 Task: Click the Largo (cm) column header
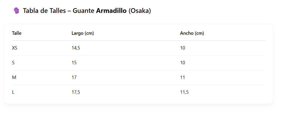click(x=83, y=33)
